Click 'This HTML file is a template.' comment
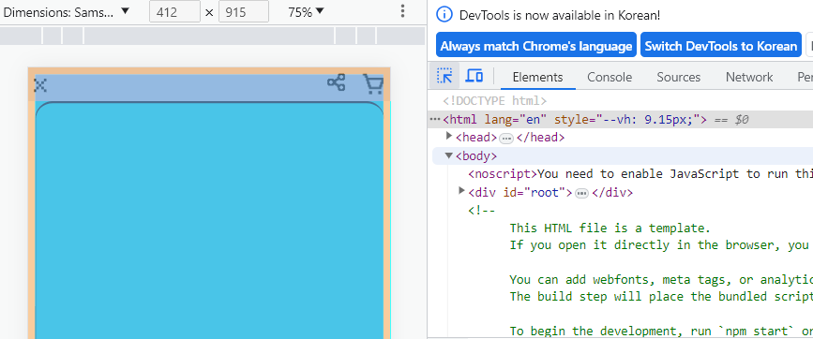The width and height of the screenshot is (813, 339). [x=610, y=228]
